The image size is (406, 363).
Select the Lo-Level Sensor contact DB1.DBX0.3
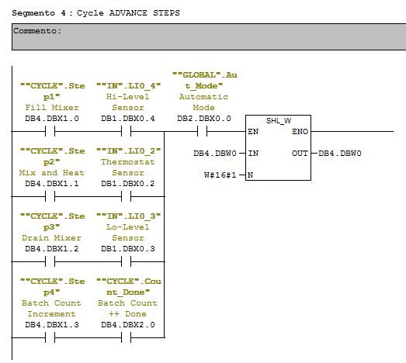(x=126, y=261)
